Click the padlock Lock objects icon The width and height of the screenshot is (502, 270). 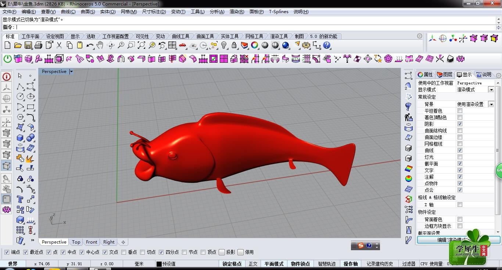pos(234,45)
